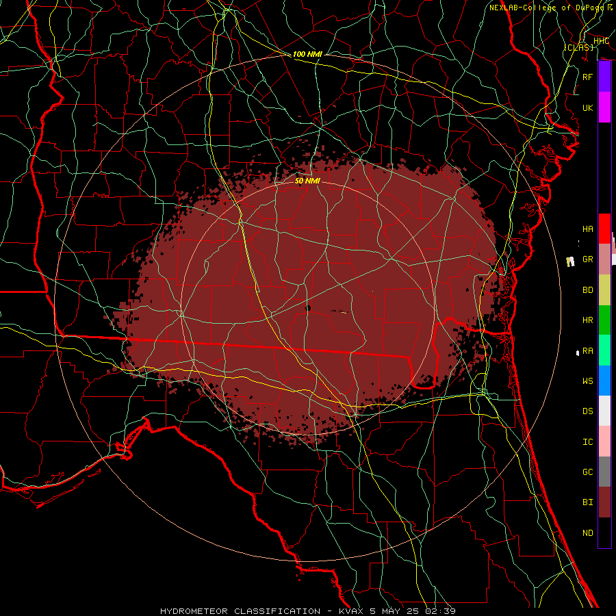Click the NEXLAB-College of DuPage credit

tap(551, 8)
